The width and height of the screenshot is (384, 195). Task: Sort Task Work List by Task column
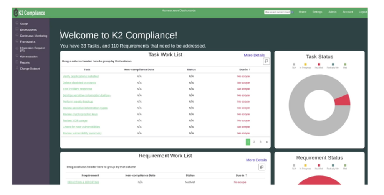(x=87, y=70)
